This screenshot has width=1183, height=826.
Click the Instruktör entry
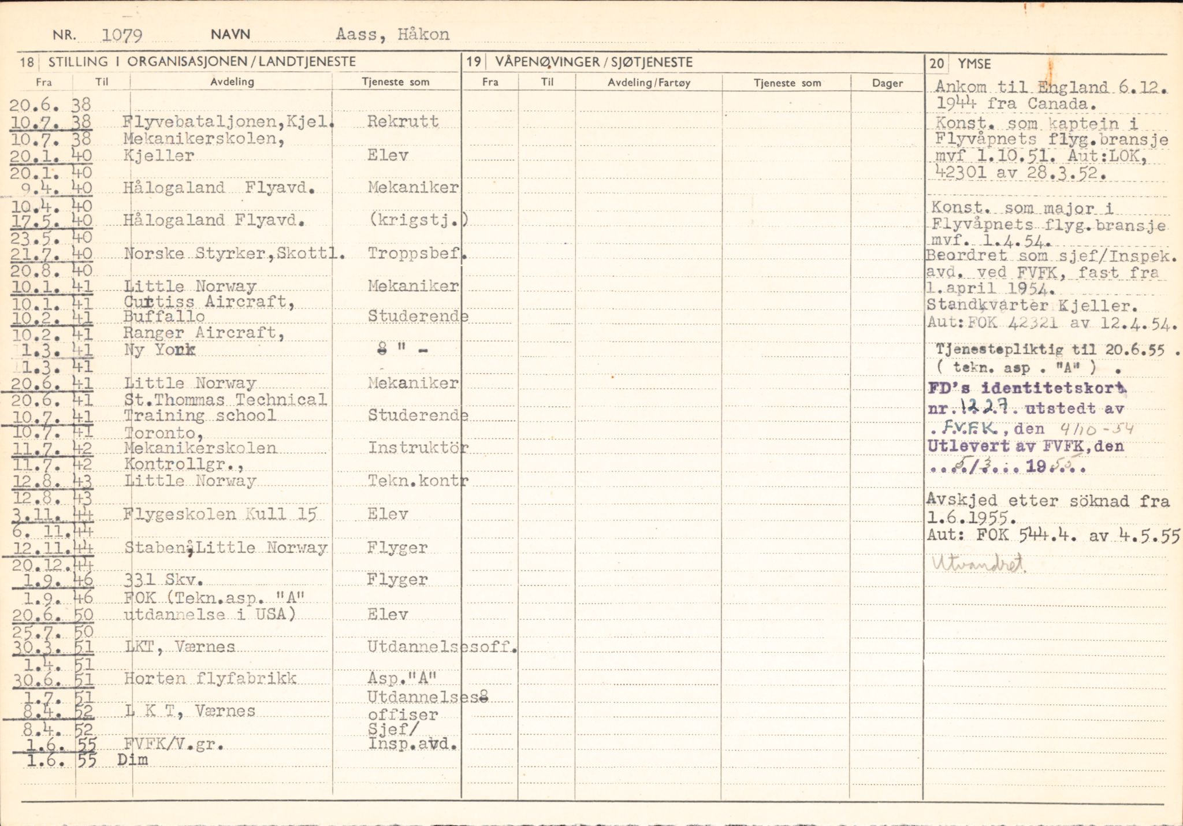click(x=418, y=448)
